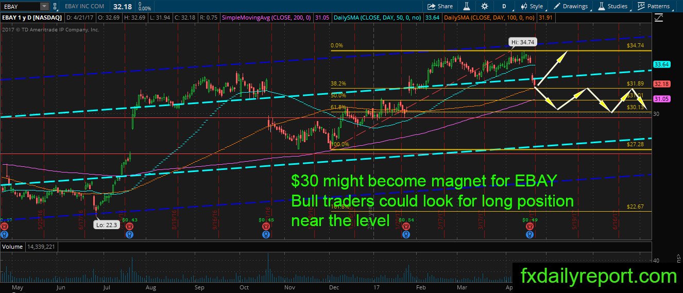Click the H: 32.69 high value readout

click(x=134, y=18)
